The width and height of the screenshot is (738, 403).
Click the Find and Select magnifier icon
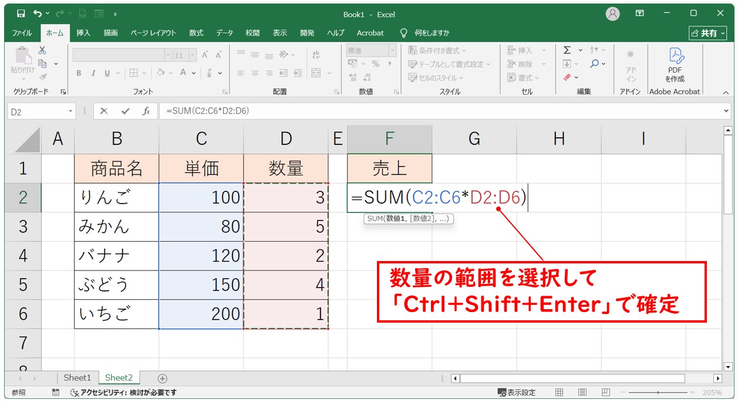point(595,64)
